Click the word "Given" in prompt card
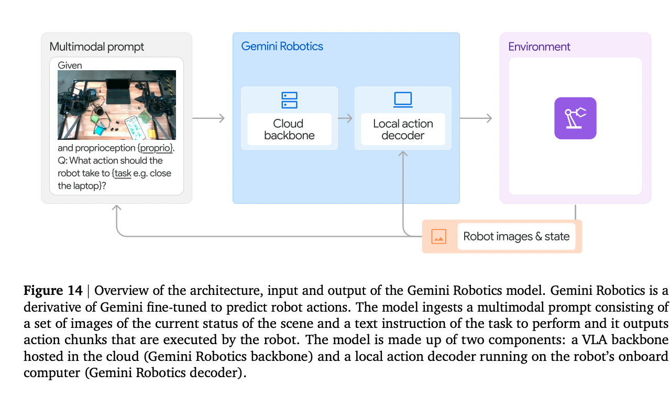The image size is (670, 396). pos(70,65)
